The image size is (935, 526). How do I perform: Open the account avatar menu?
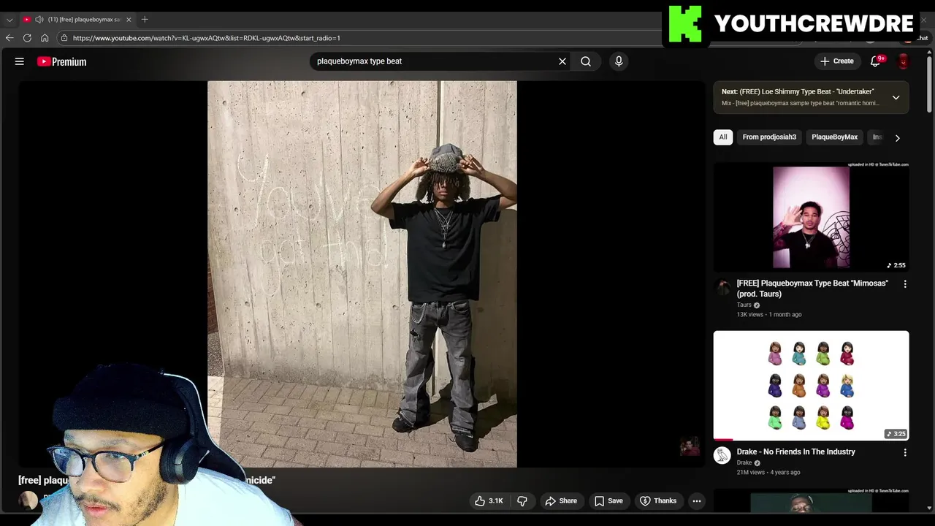click(904, 61)
